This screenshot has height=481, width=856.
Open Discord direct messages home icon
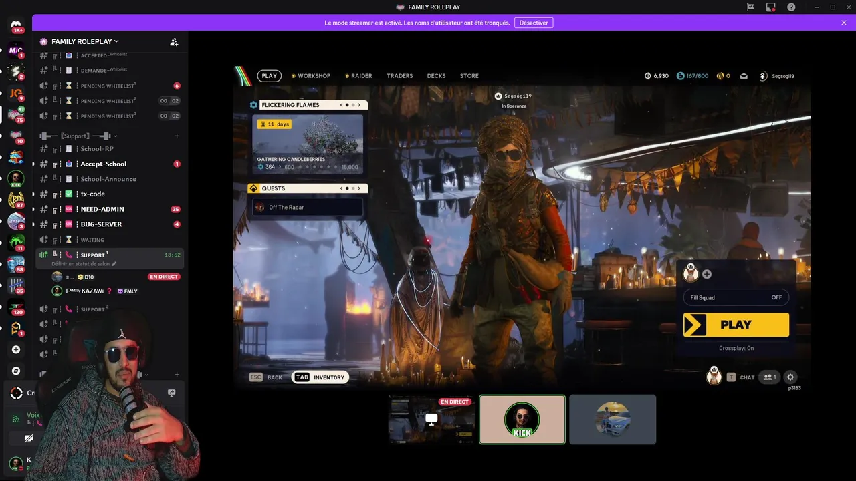point(16,27)
